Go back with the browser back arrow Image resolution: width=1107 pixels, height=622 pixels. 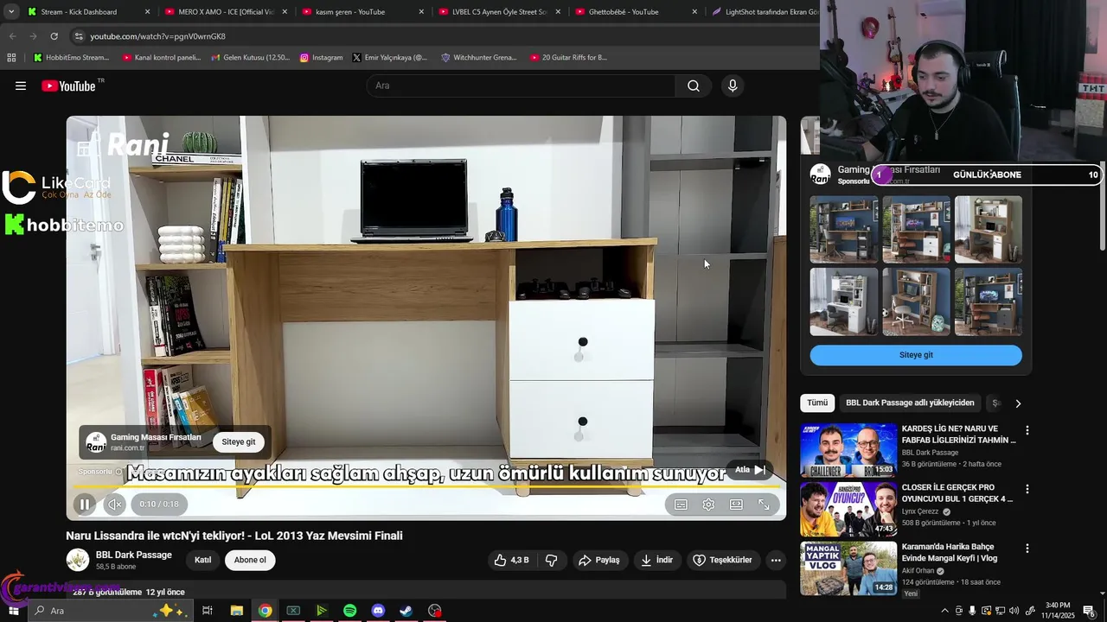click(x=12, y=36)
